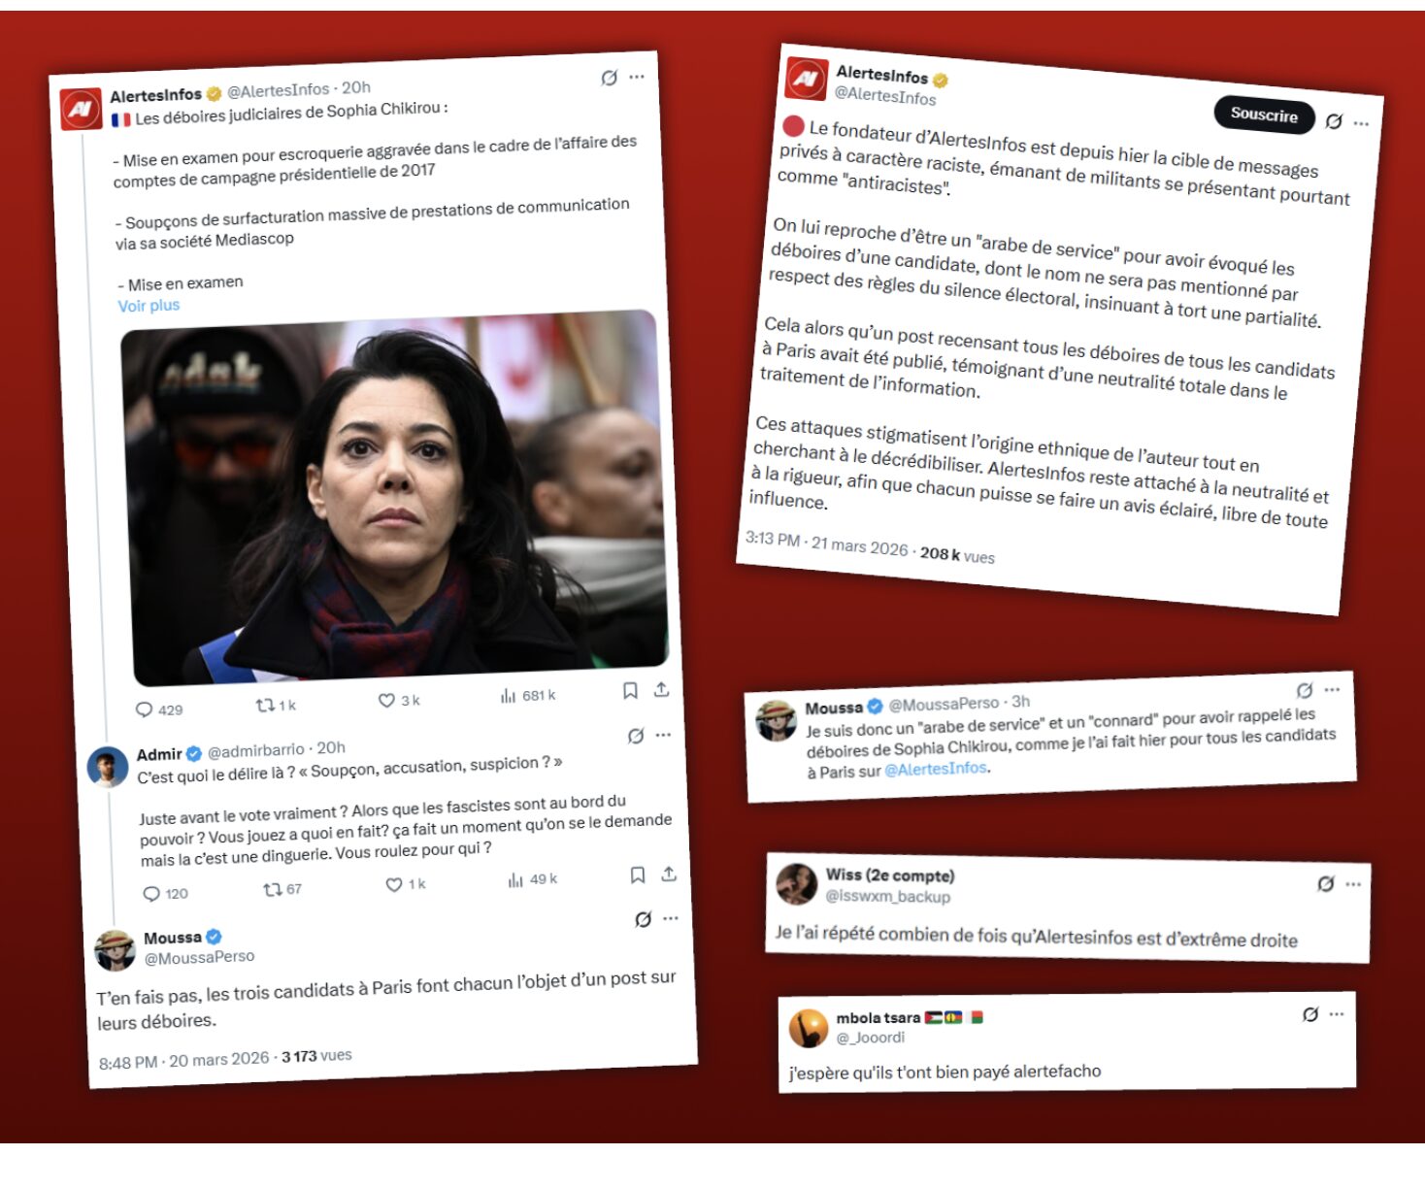
Task: Retweet Admir's reply with 67 reposts
Action: click(x=273, y=889)
